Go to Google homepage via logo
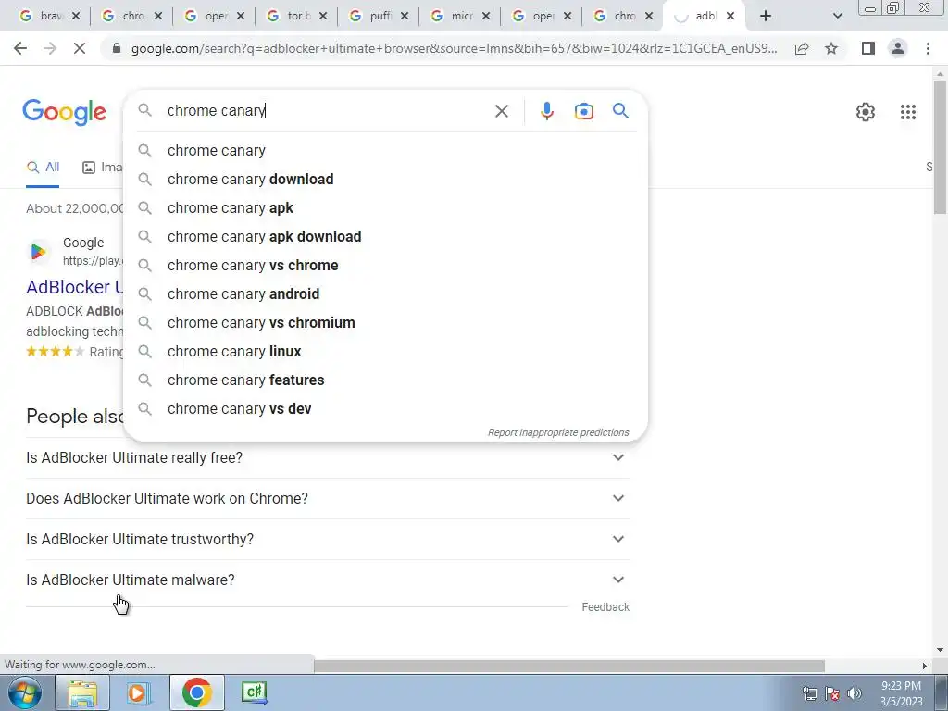The height and width of the screenshot is (711, 948). tap(64, 112)
